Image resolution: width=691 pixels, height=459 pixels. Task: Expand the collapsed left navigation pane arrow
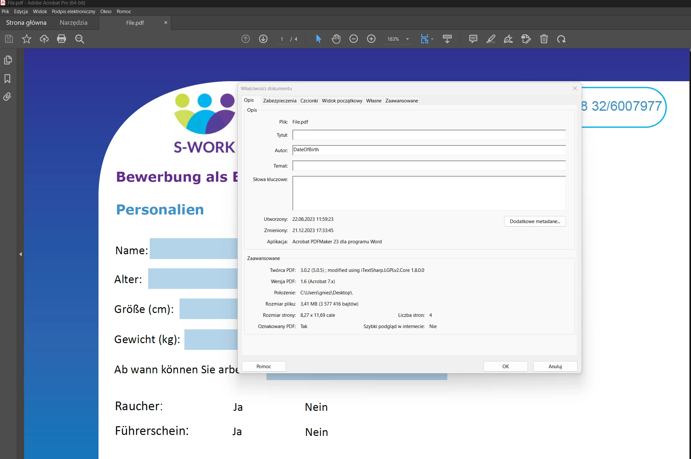coord(21,254)
